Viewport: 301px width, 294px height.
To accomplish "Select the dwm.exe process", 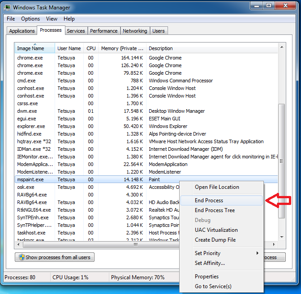I will tap(146, 111).
